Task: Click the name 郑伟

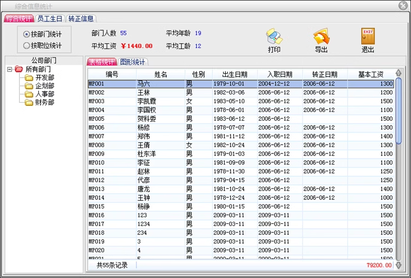Action: pyautogui.click(x=144, y=137)
